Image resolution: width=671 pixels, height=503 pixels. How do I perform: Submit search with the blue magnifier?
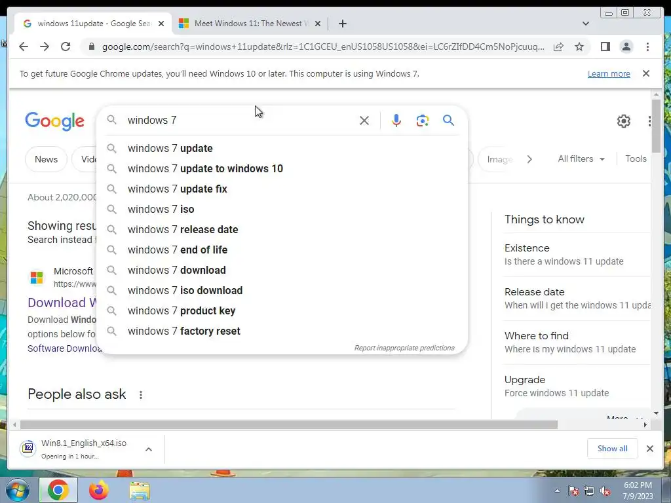[448, 121]
